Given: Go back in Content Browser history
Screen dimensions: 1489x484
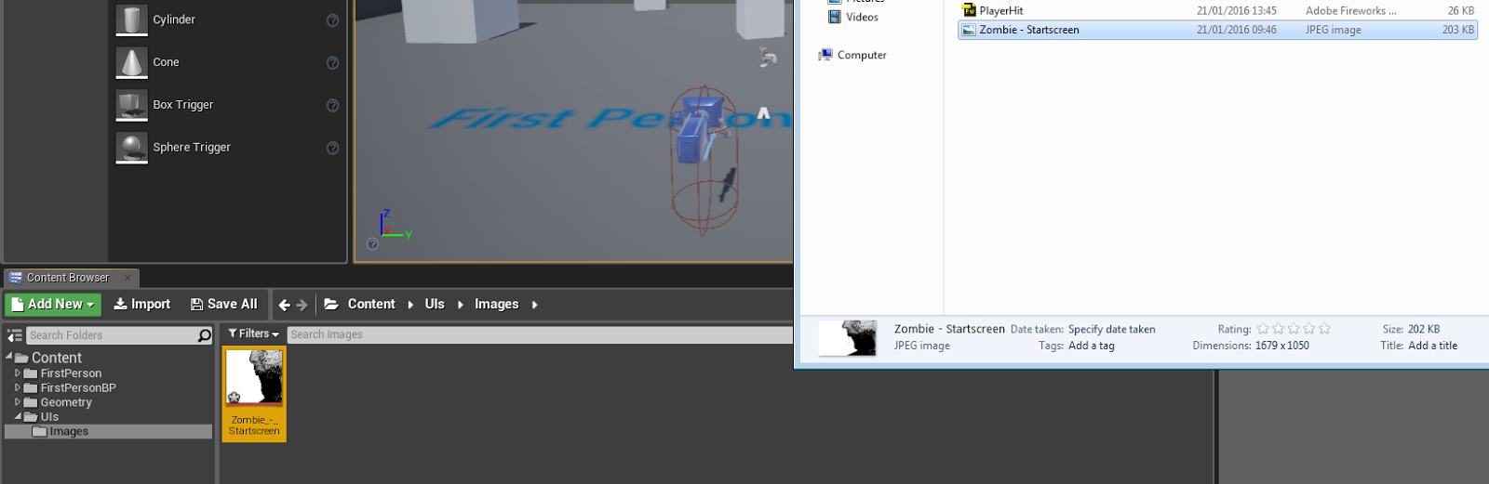Looking at the screenshot, I should click(x=285, y=305).
